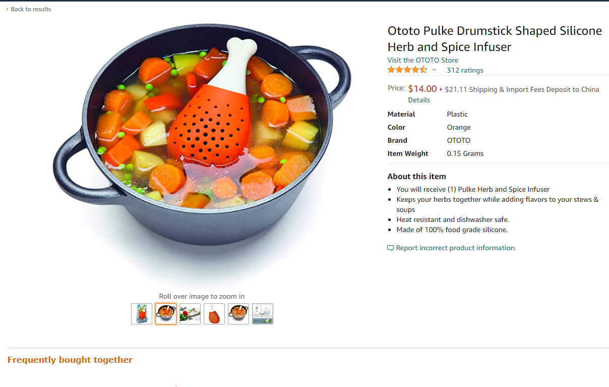Click the 'Frequently bought together' heading
The width and height of the screenshot is (609, 387).
tap(70, 360)
